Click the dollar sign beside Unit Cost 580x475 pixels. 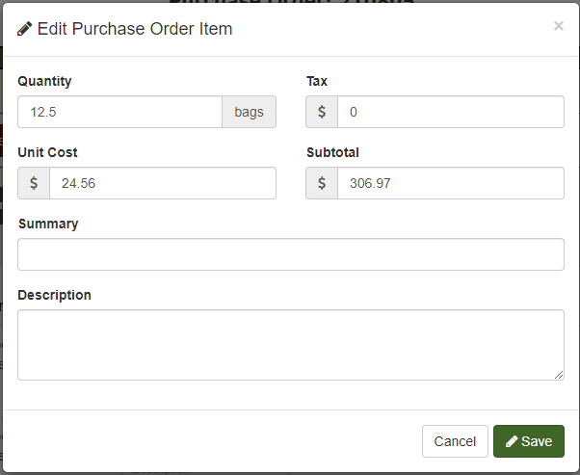tap(34, 183)
